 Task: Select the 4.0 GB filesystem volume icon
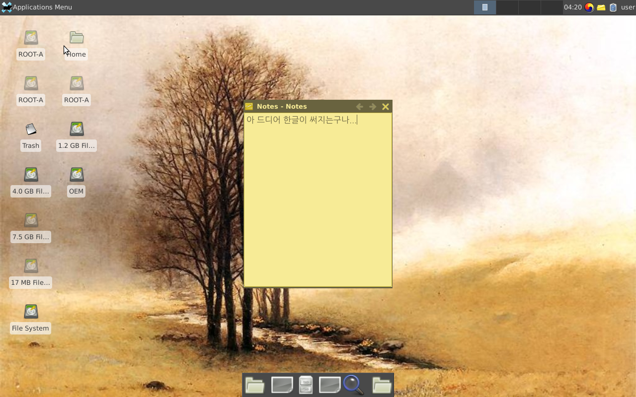[31, 175]
